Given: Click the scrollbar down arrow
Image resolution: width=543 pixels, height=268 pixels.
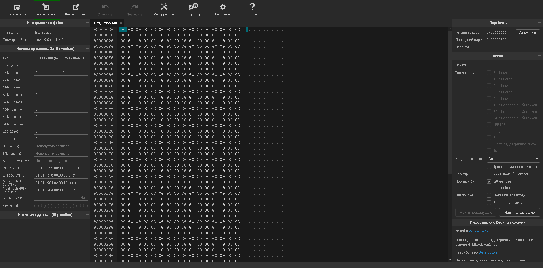Looking at the screenshot, I should [x=450, y=259].
